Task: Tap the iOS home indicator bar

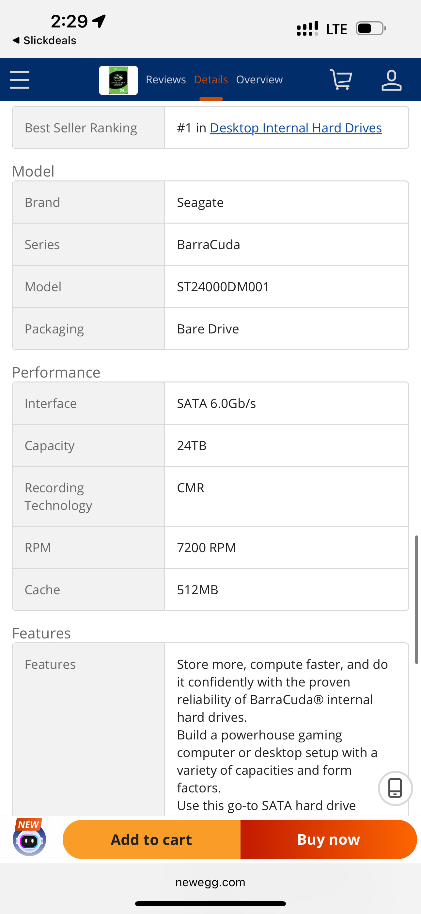Action: point(210,903)
